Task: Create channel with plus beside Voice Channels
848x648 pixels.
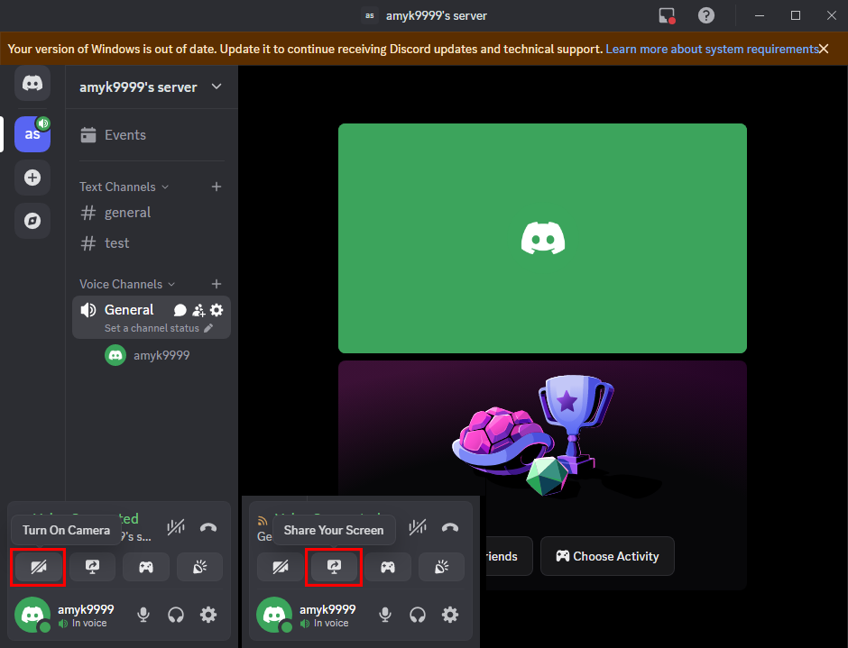Action: pyautogui.click(x=217, y=284)
